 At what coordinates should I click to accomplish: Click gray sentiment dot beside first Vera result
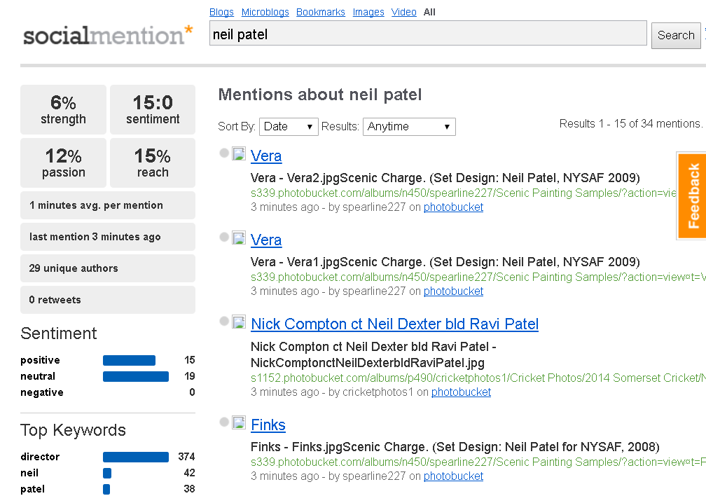(x=224, y=153)
